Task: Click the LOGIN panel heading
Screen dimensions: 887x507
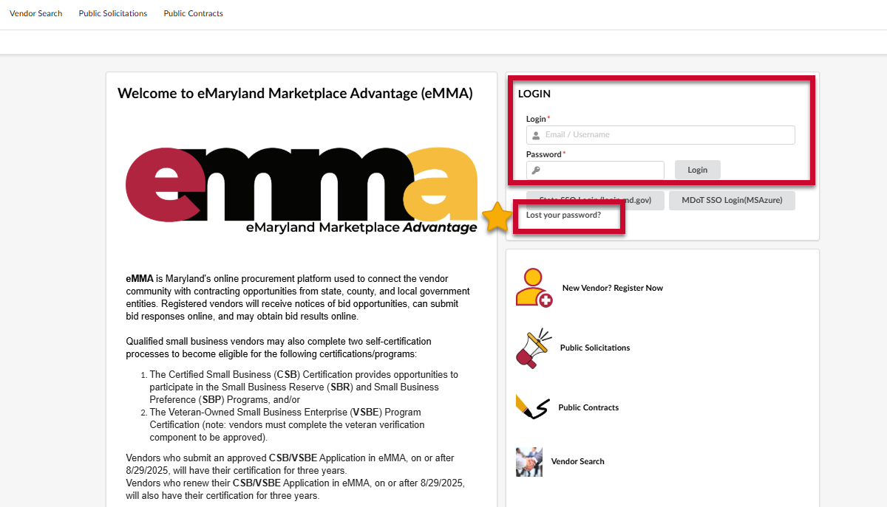Action: pos(534,94)
